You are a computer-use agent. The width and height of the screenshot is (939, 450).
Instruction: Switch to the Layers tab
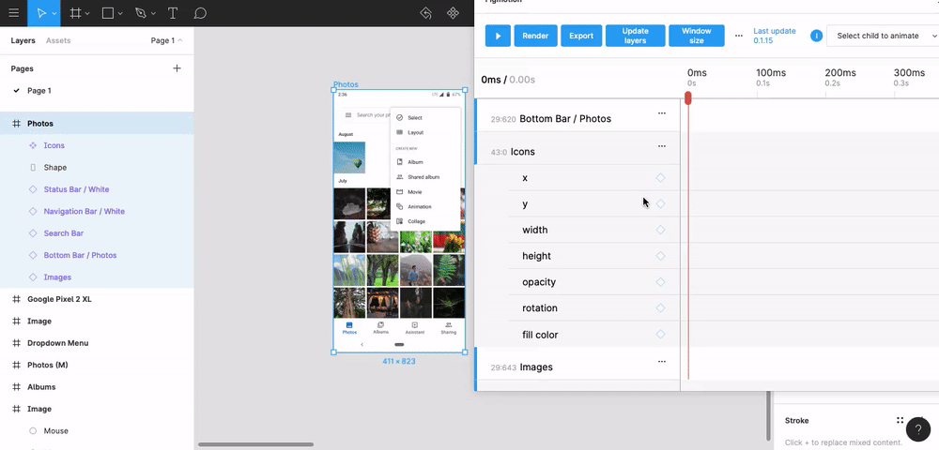23,40
